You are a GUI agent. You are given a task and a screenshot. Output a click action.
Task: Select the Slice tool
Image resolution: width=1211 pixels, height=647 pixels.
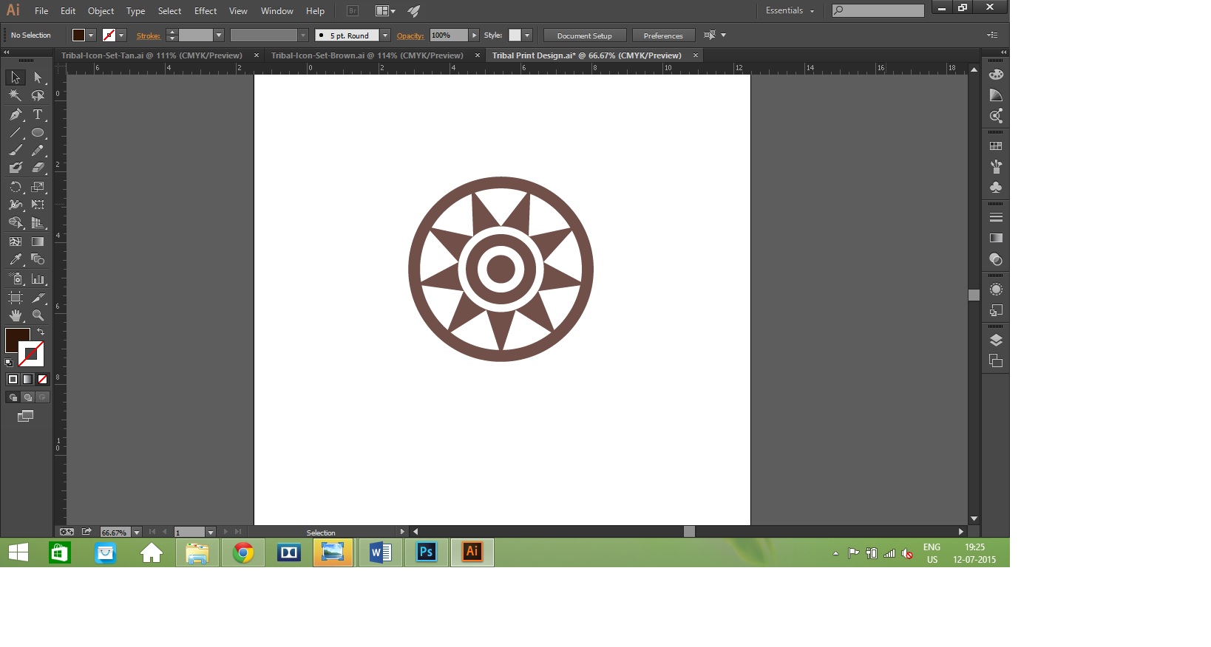coord(38,298)
